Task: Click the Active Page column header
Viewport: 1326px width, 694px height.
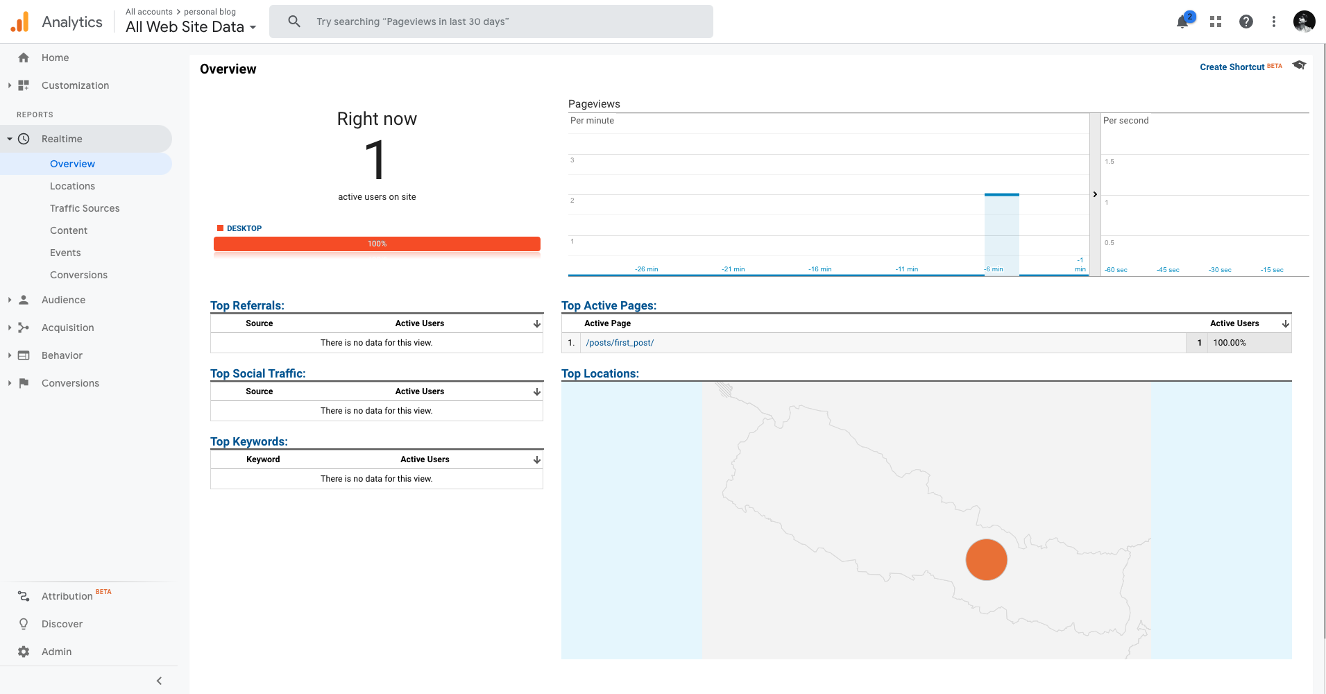Action: coord(607,323)
